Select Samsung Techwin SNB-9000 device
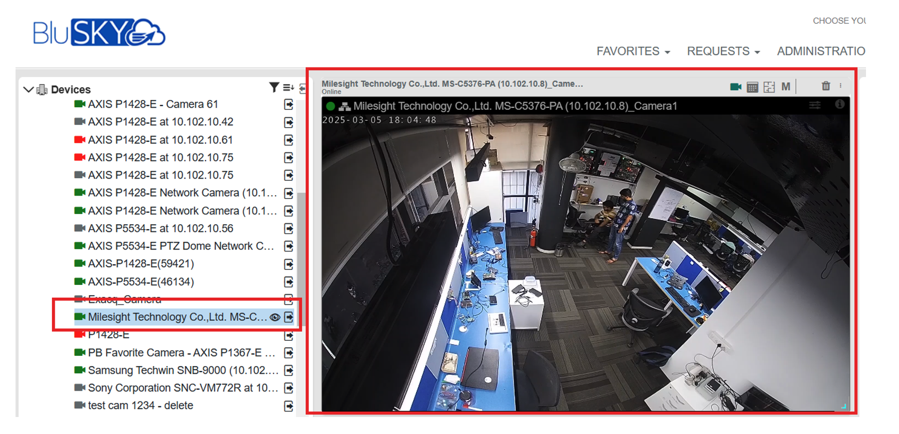 (183, 370)
